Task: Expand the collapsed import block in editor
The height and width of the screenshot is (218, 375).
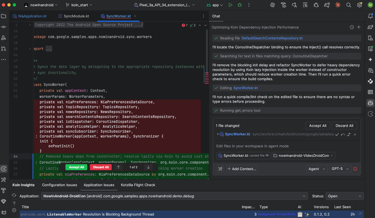Action: 30,49
